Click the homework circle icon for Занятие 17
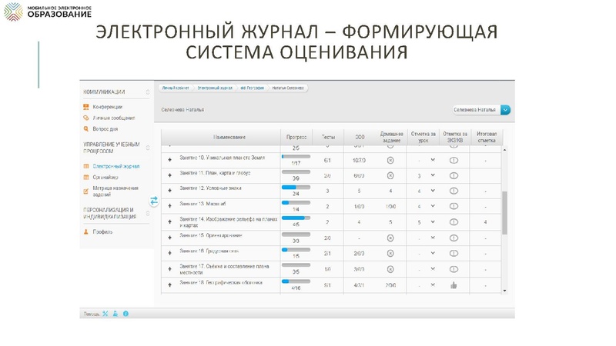Image resolution: width=616 pixels, height=346 pixels. 390,269
